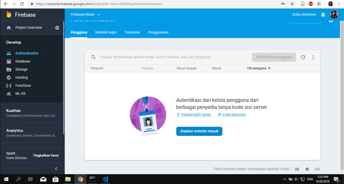344x184 pixels.
Task: Open Visual Studio Code from taskbar
Action: pyautogui.click(x=105, y=179)
